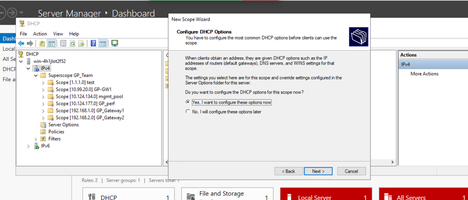Collapse the Superscope GP_Team node
468x200 pixels.
[35, 75]
